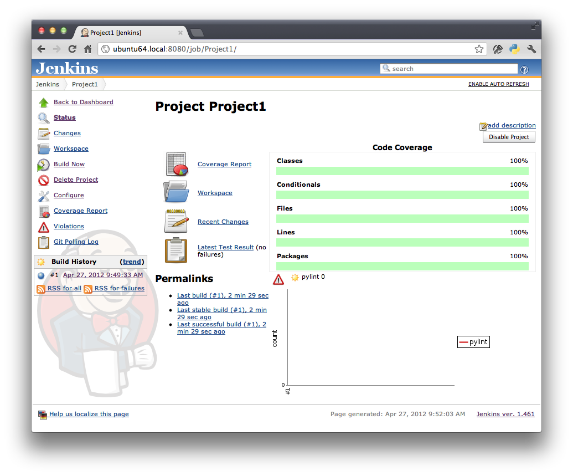Screen dimensions: 573x476
Task: Click the Project1 breadcrumb item
Action: click(85, 85)
